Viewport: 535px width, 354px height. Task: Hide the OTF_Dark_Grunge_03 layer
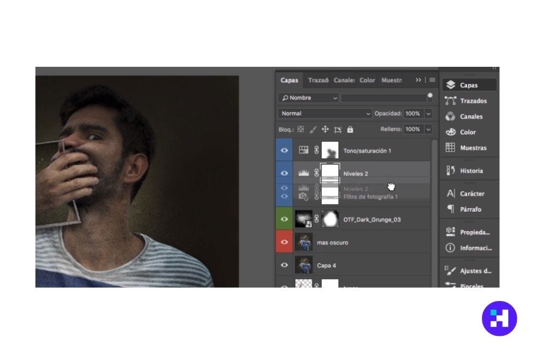pos(285,219)
